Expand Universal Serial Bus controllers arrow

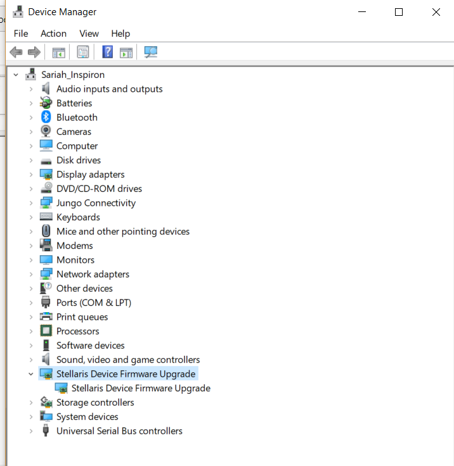click(31, 431)
